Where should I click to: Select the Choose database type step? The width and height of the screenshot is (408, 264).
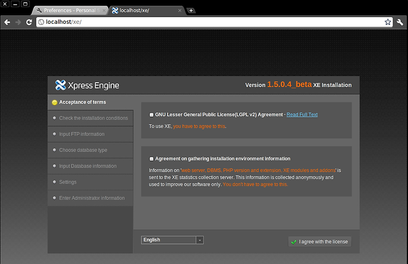[x=91, y=150]
